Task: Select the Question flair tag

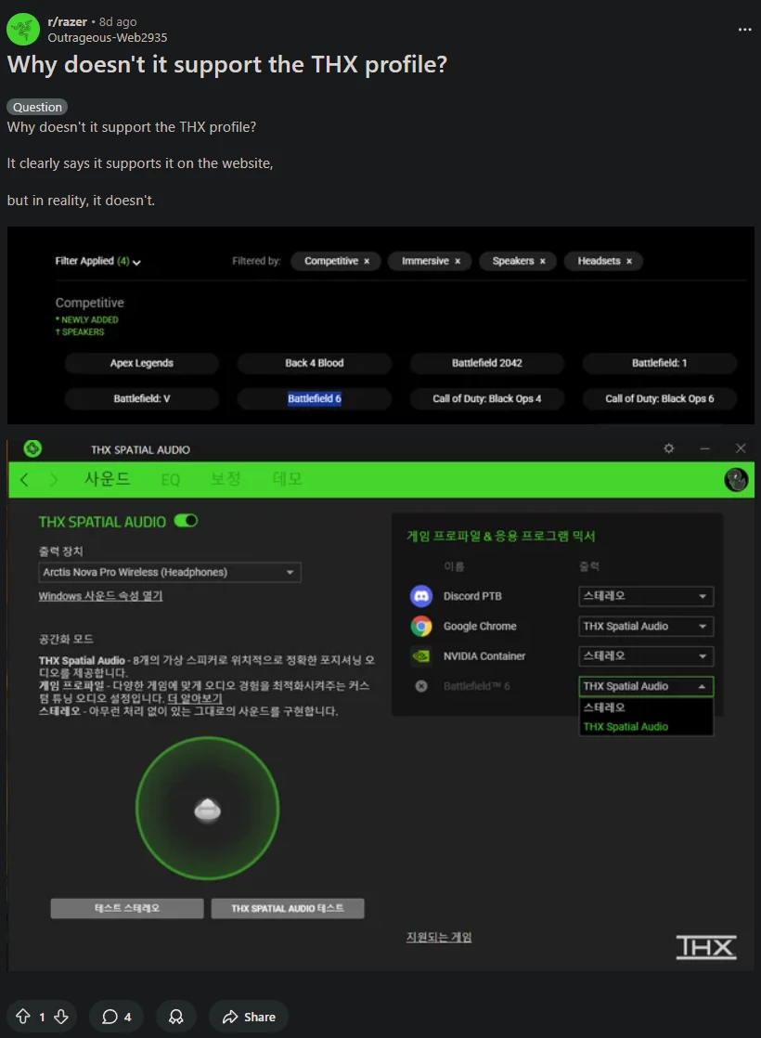Action: point(37,107)
